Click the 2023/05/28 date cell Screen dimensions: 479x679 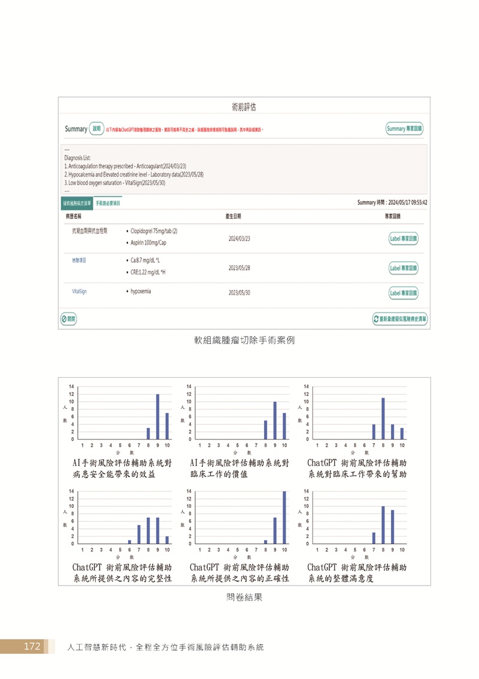pyautogui.click(x=239, y=268)
